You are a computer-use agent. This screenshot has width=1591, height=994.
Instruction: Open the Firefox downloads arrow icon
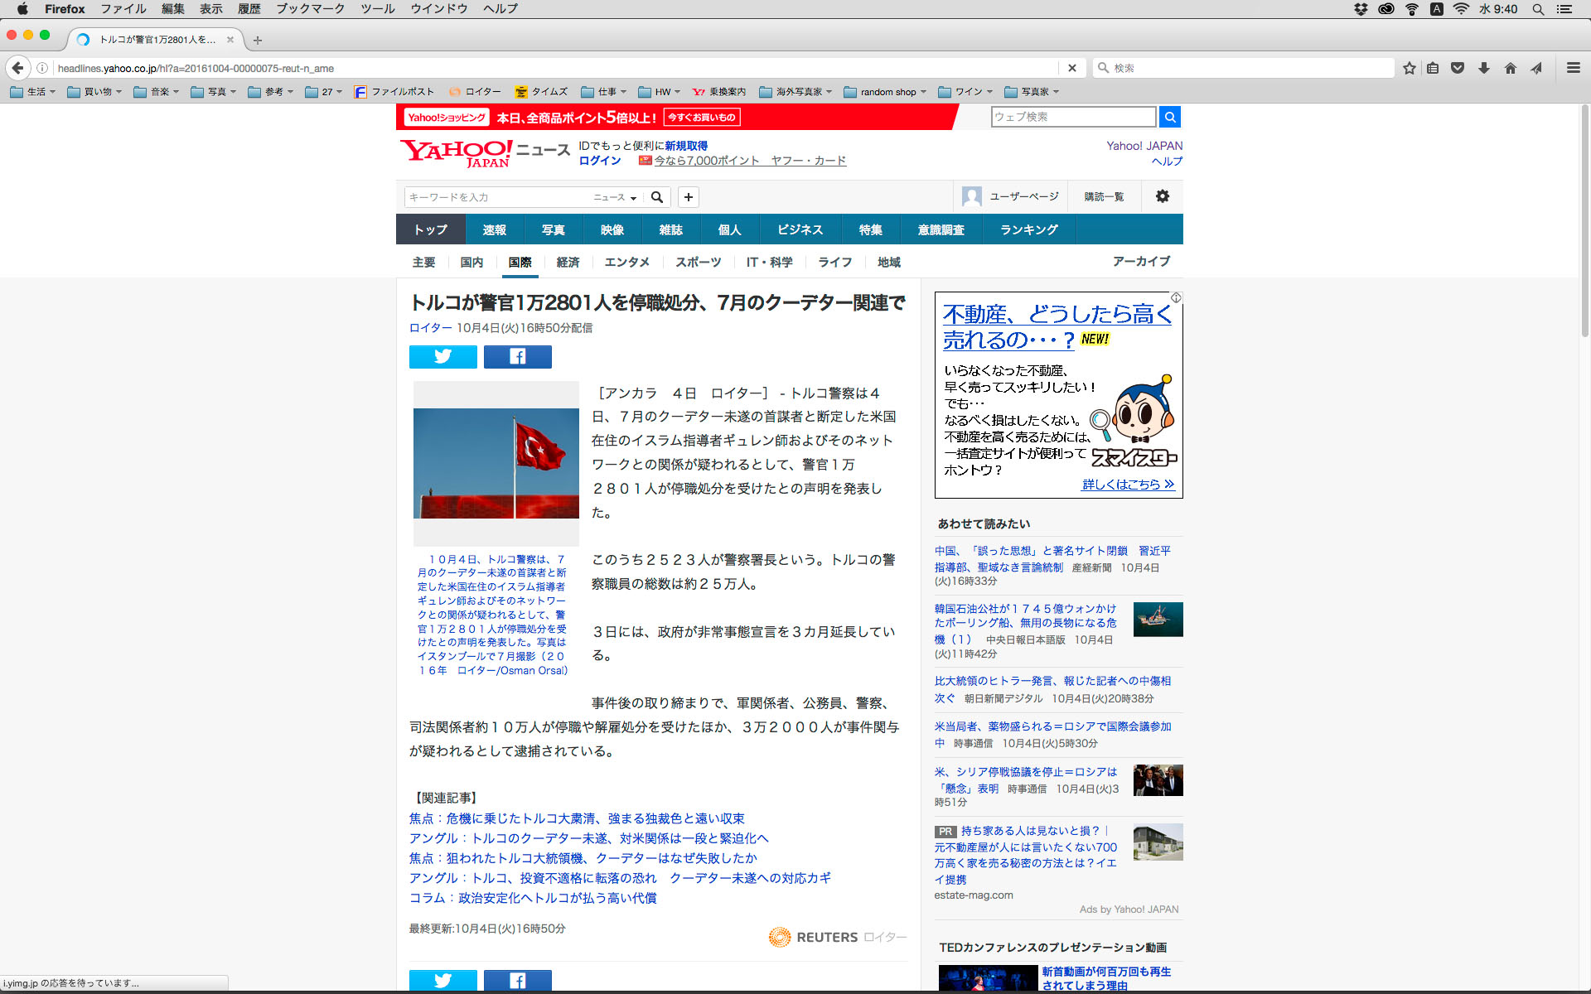tap(1483, 68)
